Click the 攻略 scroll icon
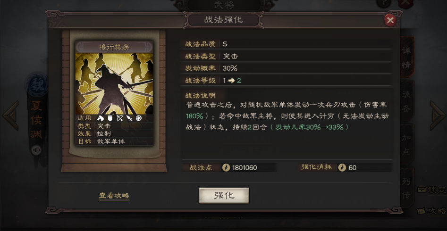Image resolution: width=447 pixels, height=231 pixels. pyautogui.click(x=422, y=211)
